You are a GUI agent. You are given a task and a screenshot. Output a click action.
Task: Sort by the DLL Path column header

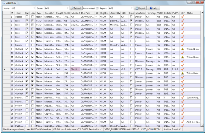pyautogui.click(x=87, y=13)
